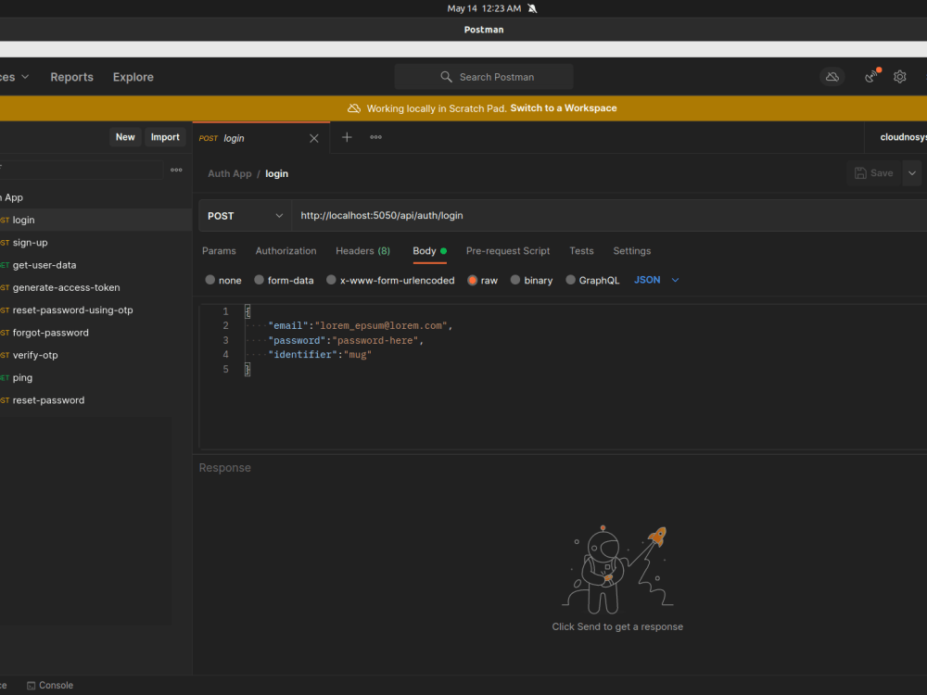
Task: Click the login breadcrumb title
Action: click(276, 174)
